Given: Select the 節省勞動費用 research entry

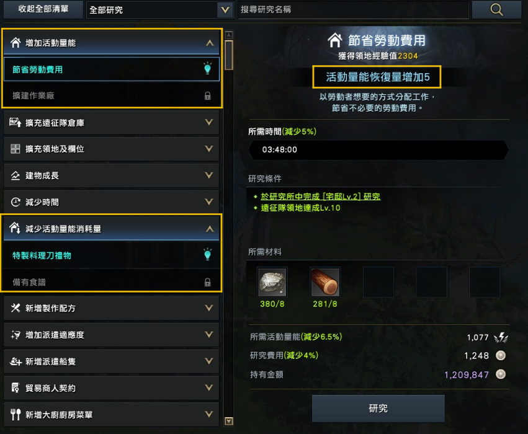Looking at the screenshot, I should (x=112, y=69).
